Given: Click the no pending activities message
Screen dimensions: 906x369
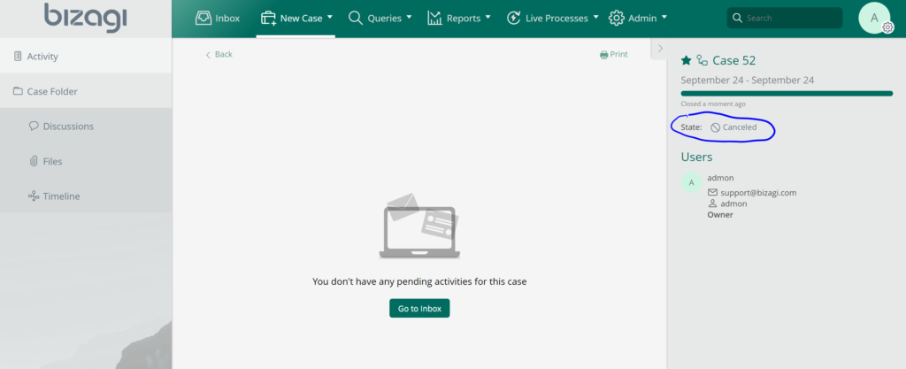Looking at the screenshot, I should click(419, 281).
